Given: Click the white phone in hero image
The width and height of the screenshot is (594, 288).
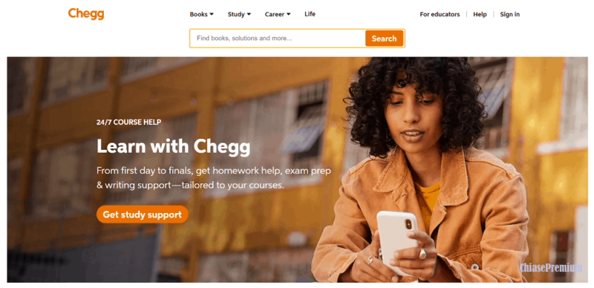Looking at the screenshot, I should point(397,243).
